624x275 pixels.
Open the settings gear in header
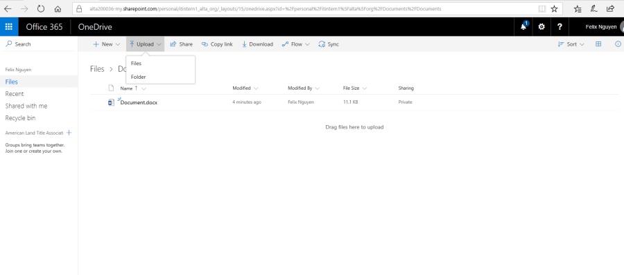pyautogui.click(x=541, y=26)
